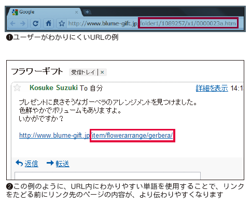Open the blume-gift.jp gerbera link

point(96,136)
